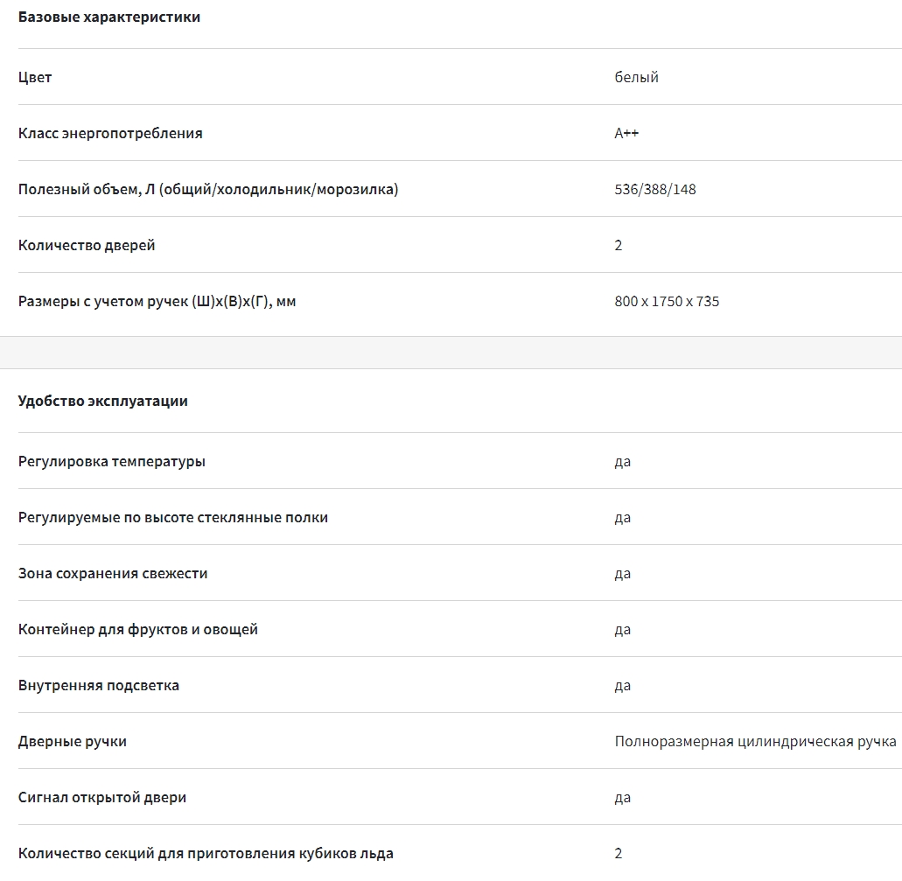Click the "Полноразмерная цилиндрическая ручка" value
Image resolution: width=902 pixels, height=881 pixels.
[755, 741]
